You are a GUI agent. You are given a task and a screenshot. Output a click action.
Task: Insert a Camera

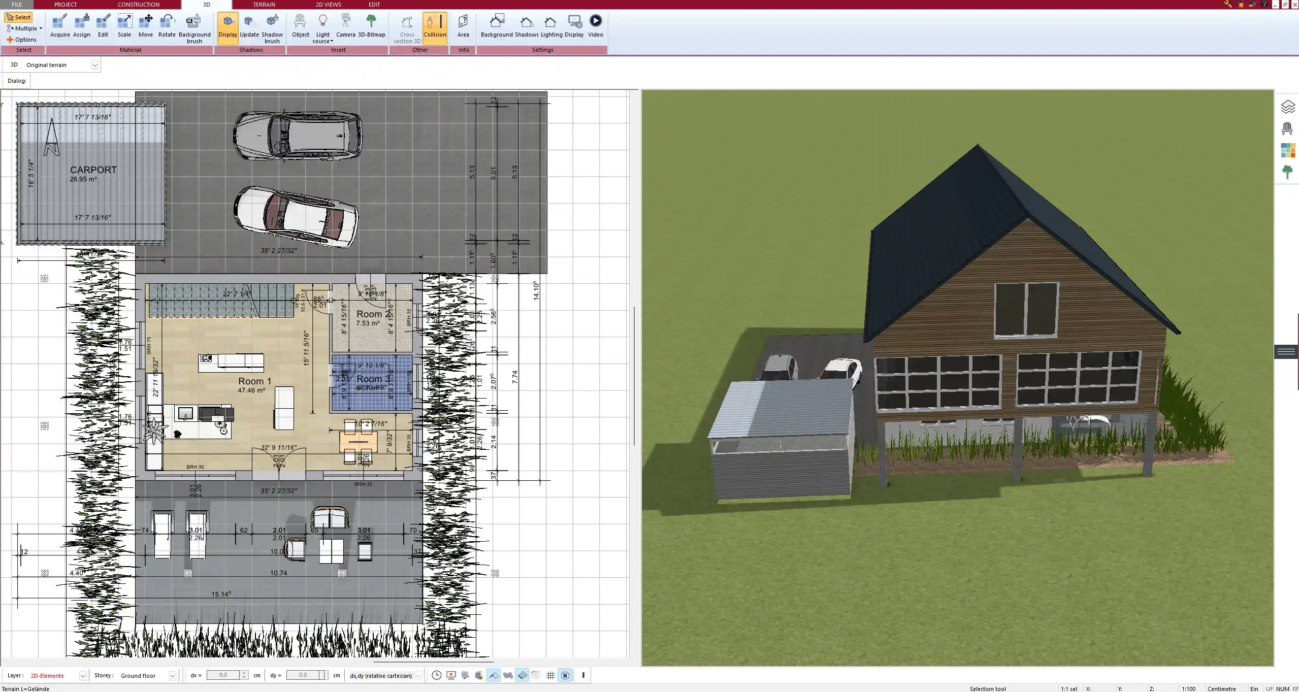coord(345,26)
